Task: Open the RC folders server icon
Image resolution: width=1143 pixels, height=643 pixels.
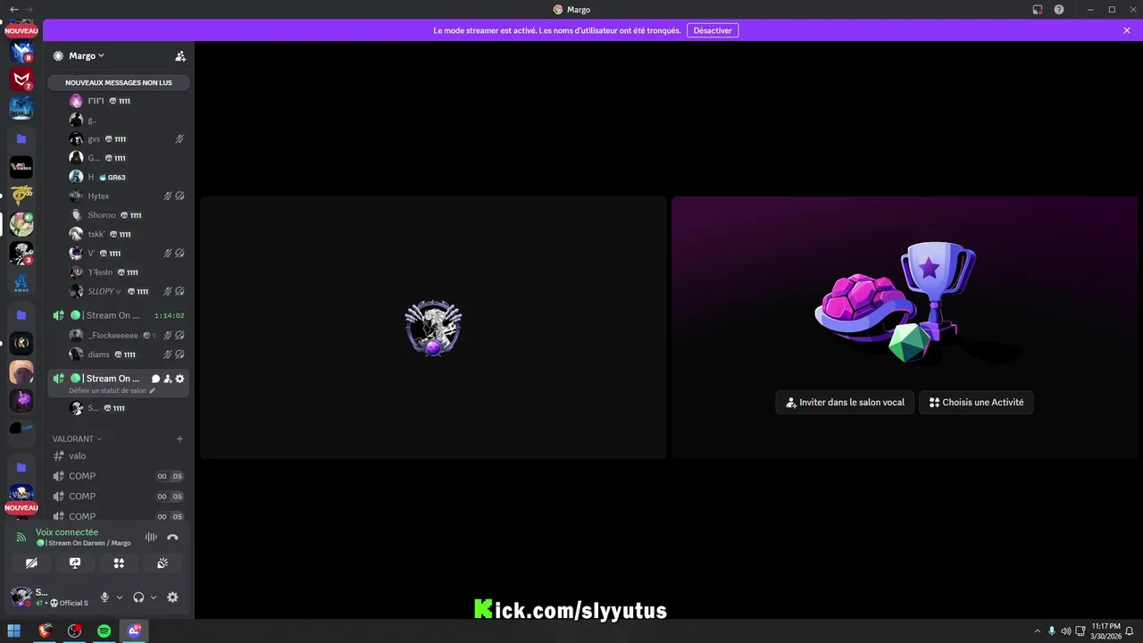Action: [x=21, y=167]
